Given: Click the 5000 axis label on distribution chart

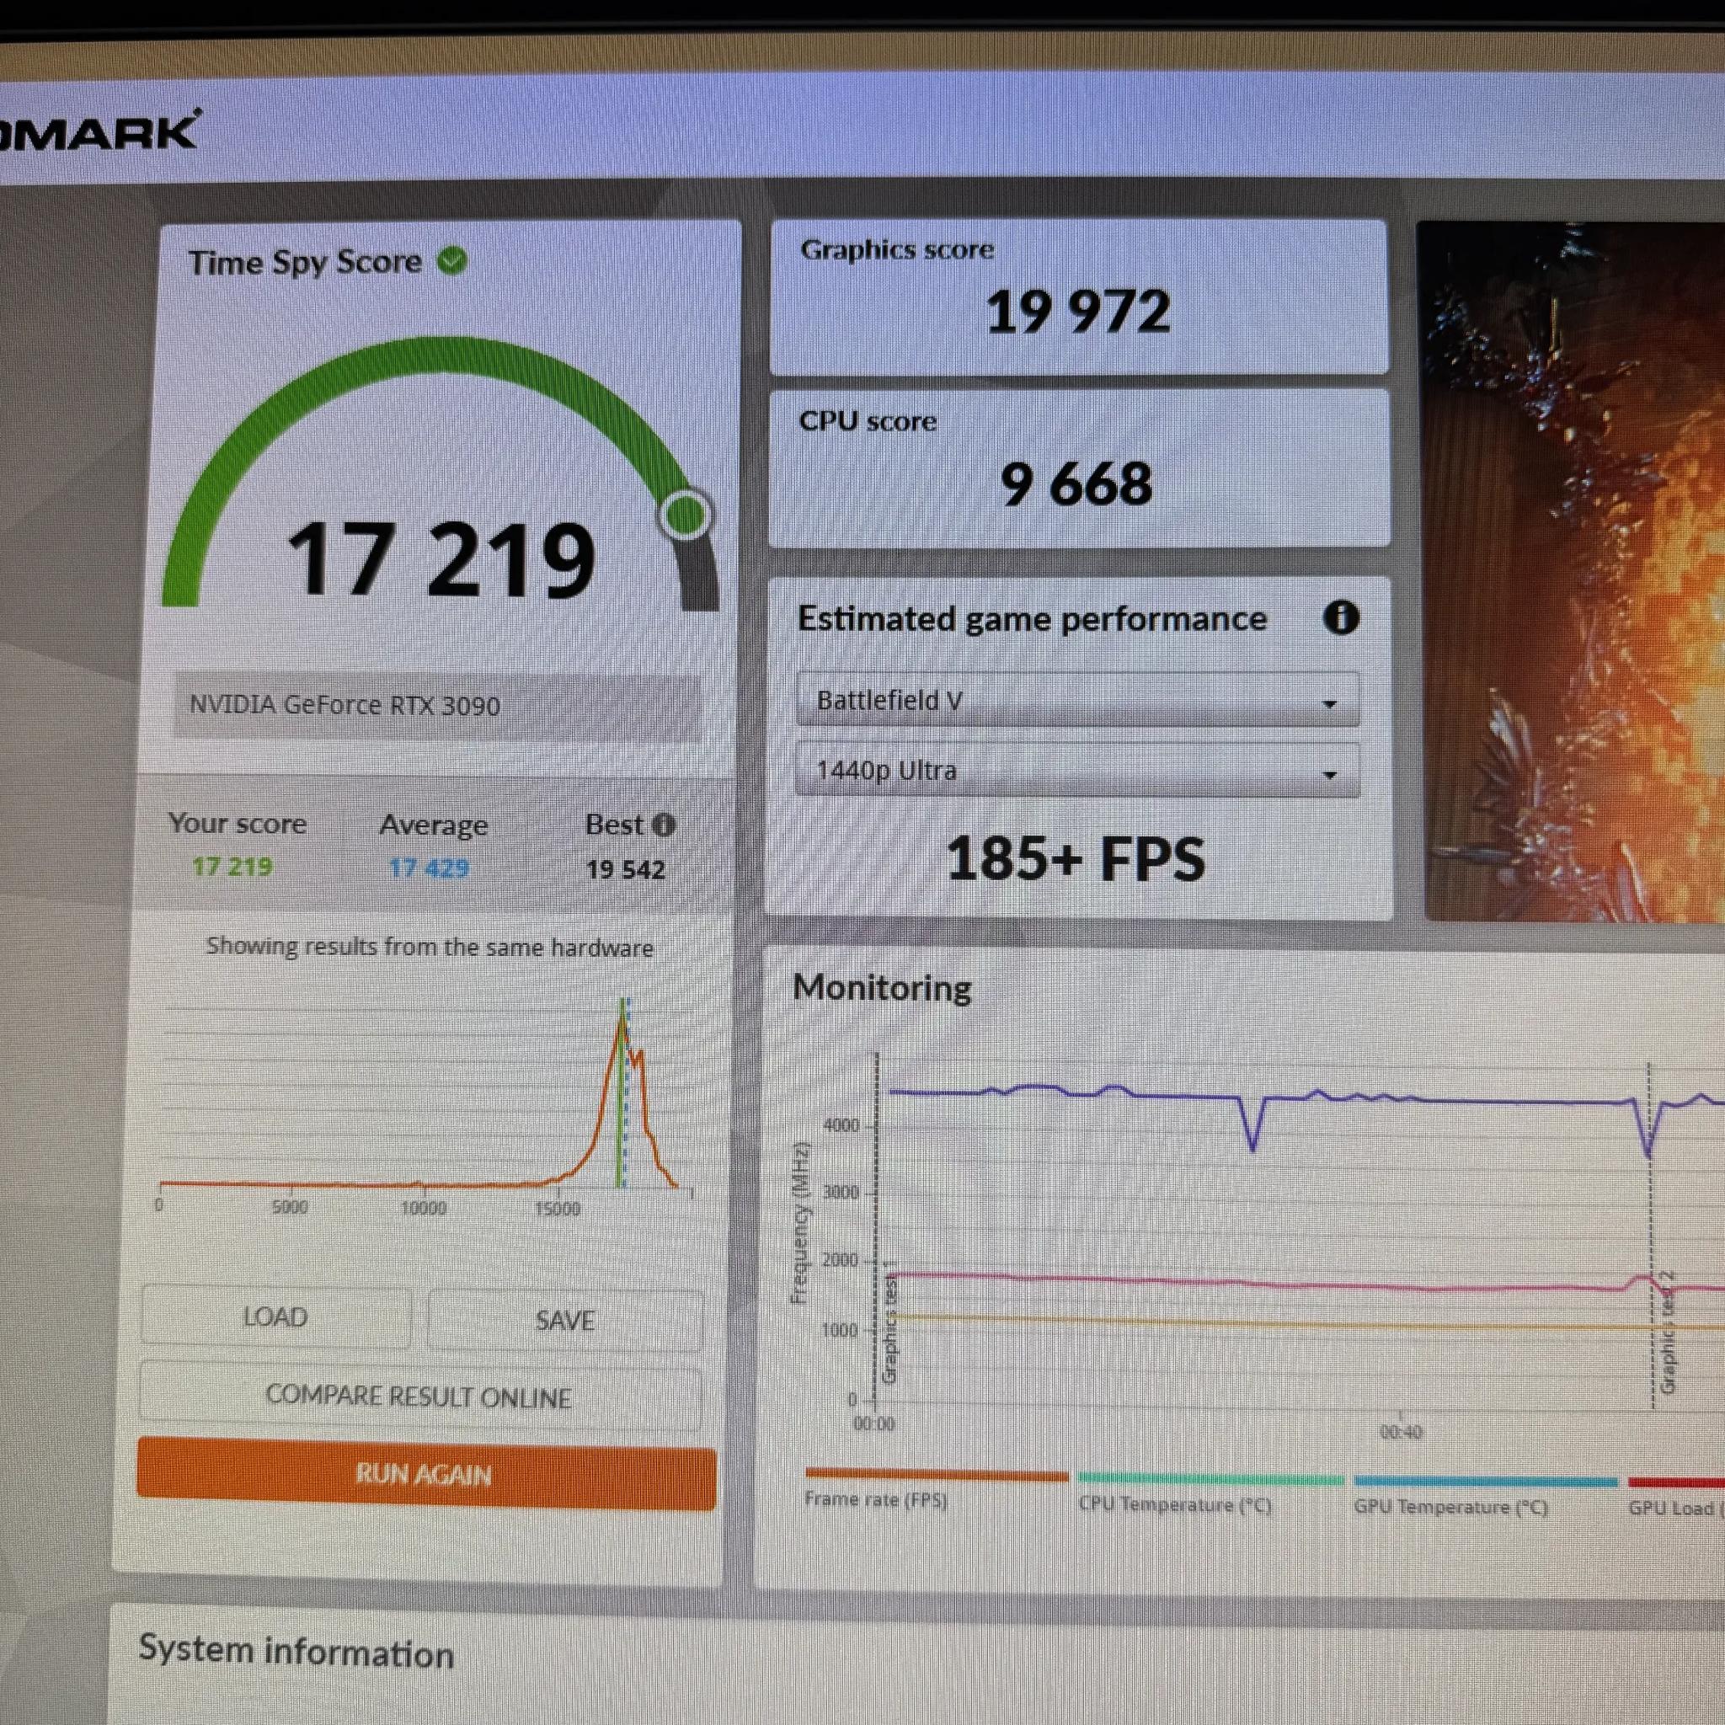Looking at the screenshot, I should point(289,1207).
